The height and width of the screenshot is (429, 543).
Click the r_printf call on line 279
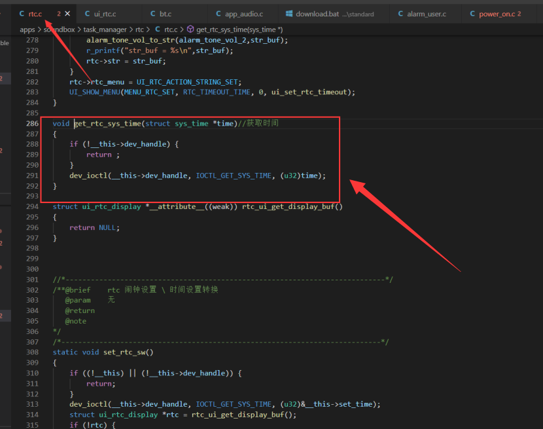(103, 50)
